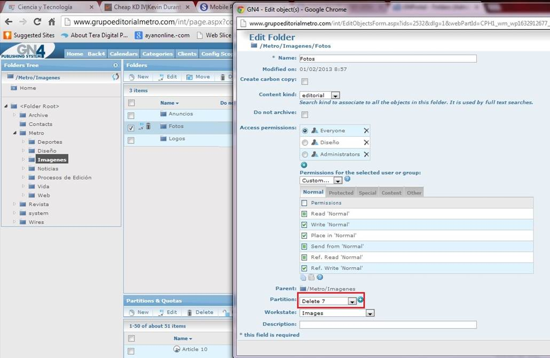Refresh the Folders Tree path icon
Viewport: 550px width, 358px height.
coord(115,76)
